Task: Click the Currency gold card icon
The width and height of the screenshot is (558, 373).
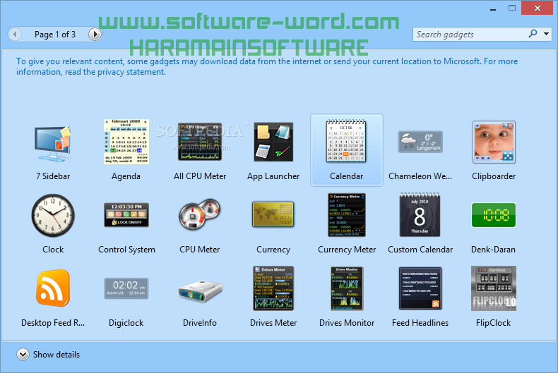Action: [x=273, y=214]
